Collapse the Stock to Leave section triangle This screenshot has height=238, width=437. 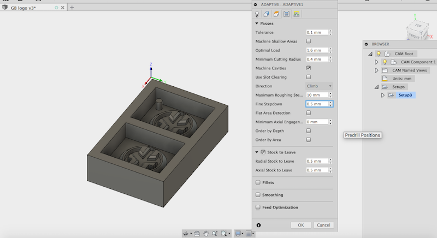[x=257, y=152]
